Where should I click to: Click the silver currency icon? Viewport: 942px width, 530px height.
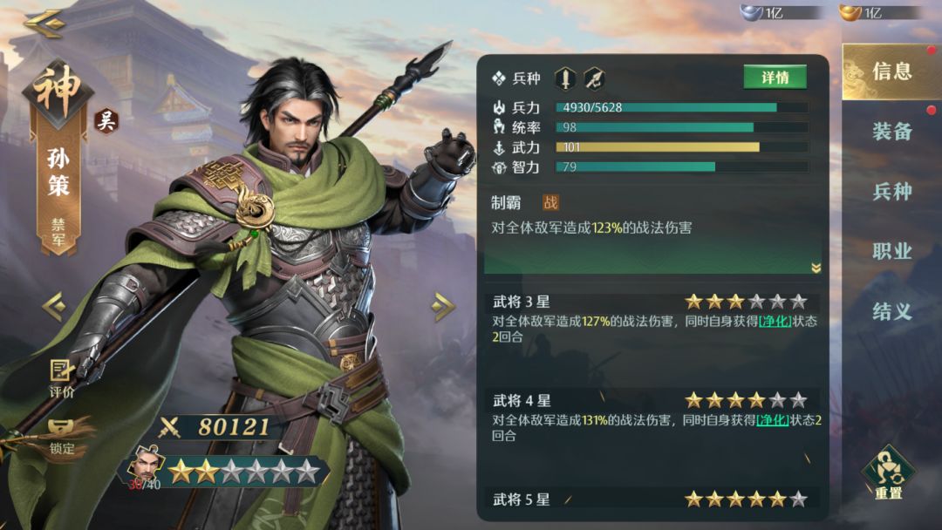751,11
